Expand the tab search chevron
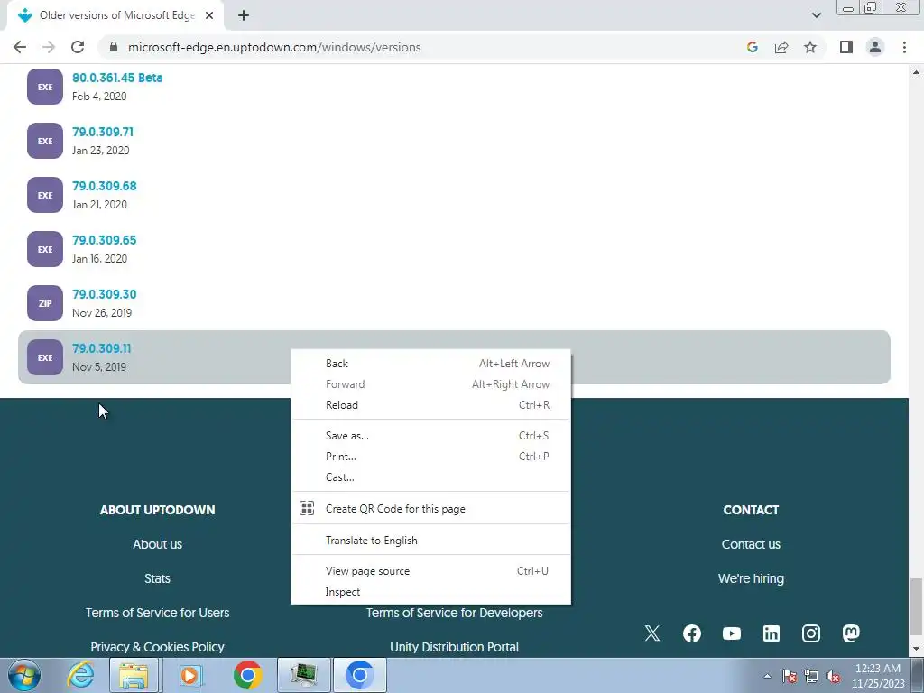Image resolution: width=924 pixels, height=693 pixels. tap(816, 15)
